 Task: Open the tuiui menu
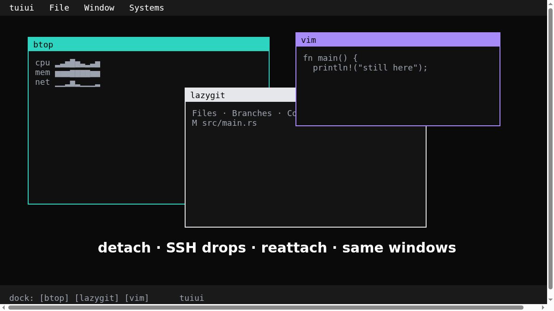tap(22, 8)
